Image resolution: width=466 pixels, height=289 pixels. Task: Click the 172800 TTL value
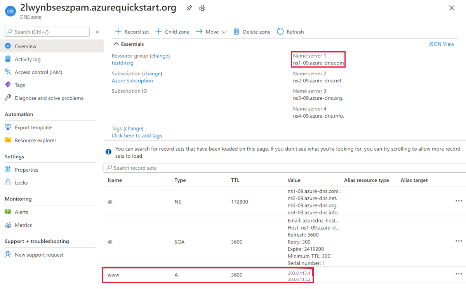click(x=240, y=202)
